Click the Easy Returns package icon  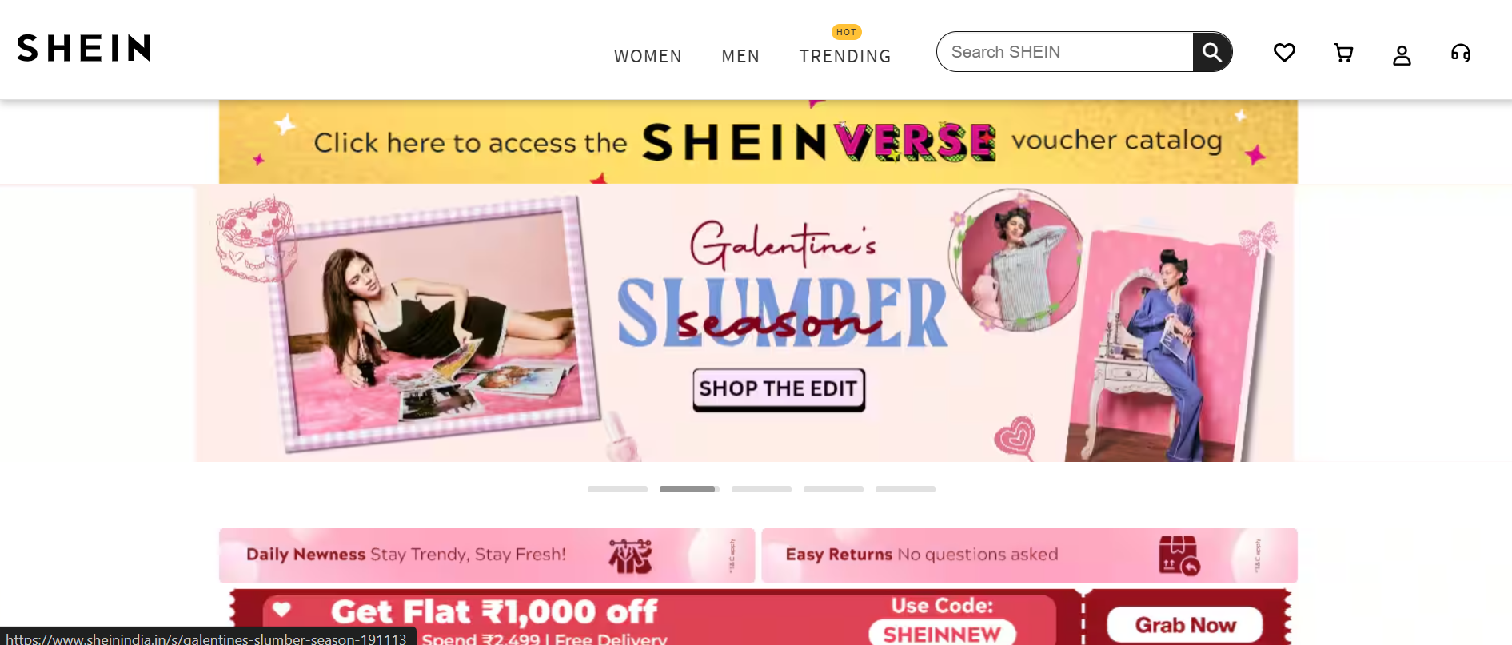(1179, 555)
